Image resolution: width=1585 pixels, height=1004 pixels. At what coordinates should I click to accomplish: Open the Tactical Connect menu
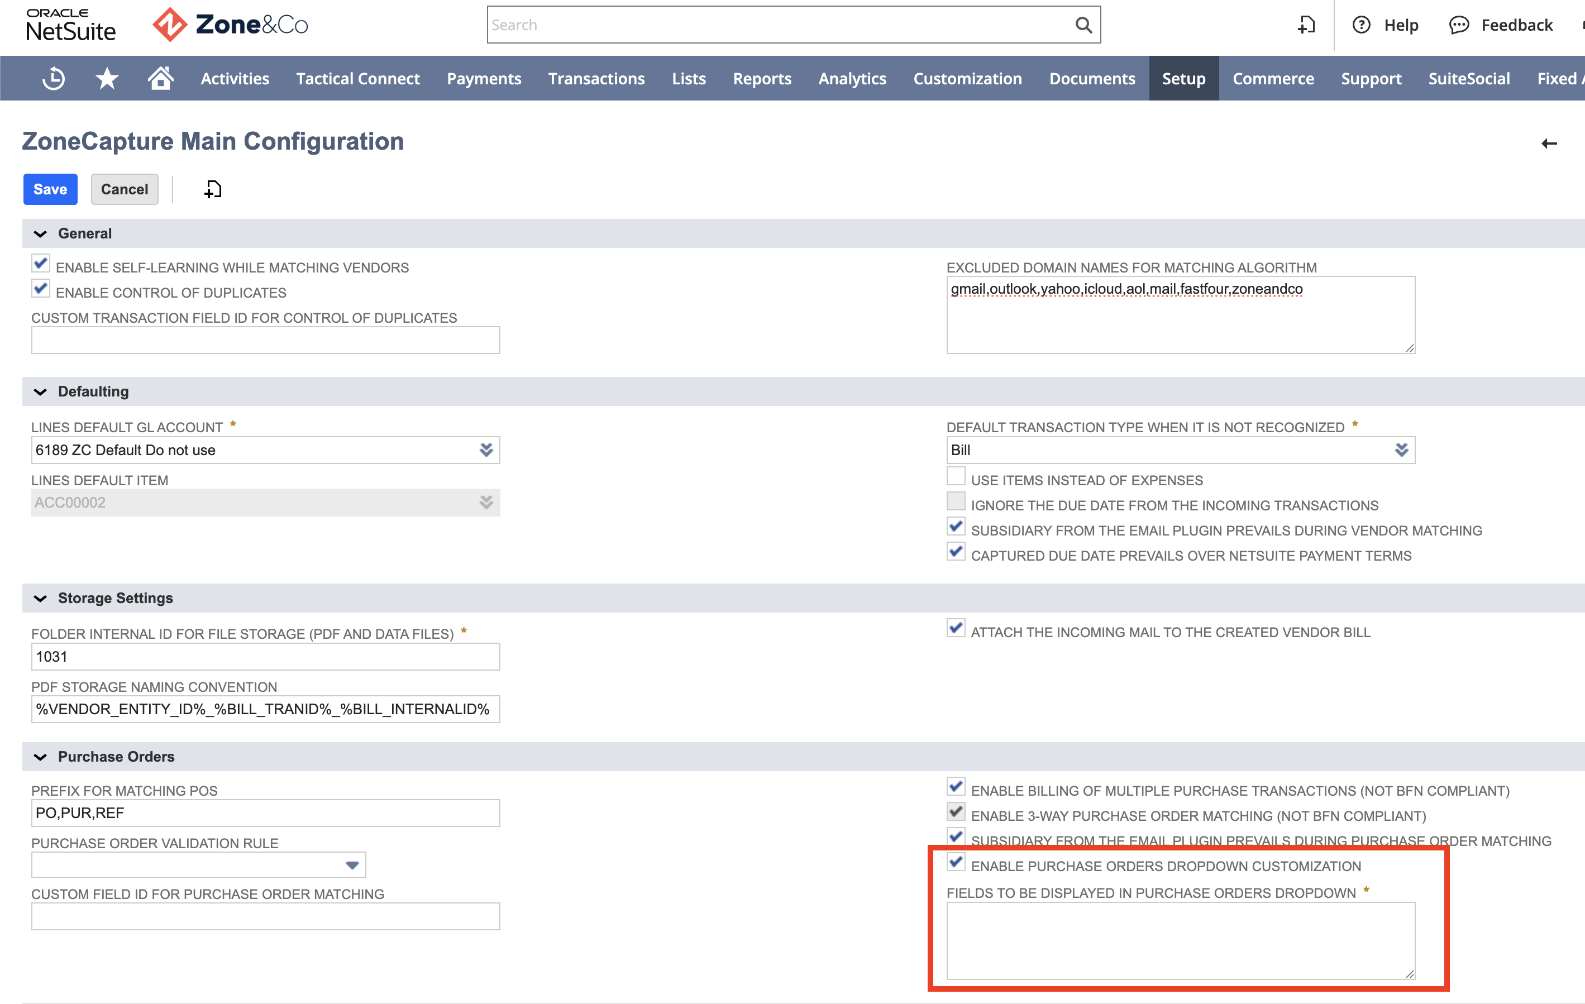click(358, 78)
